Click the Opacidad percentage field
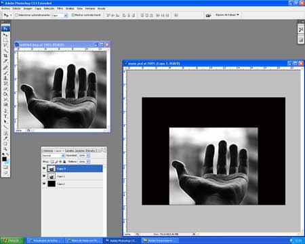 point(82,156)
